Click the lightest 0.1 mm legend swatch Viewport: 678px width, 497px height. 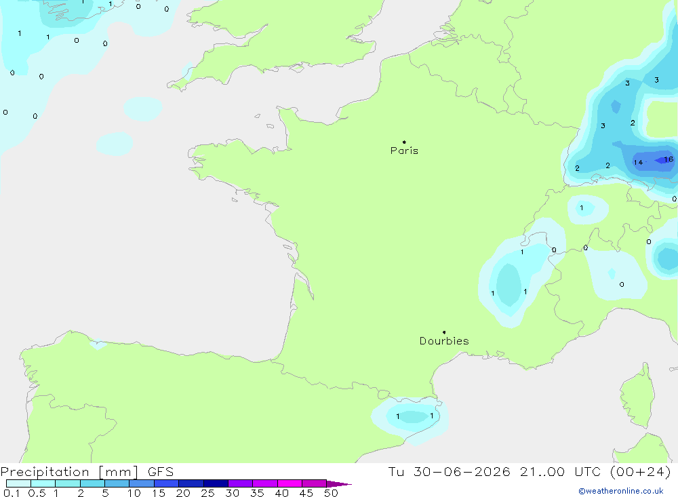pos(18,483)
